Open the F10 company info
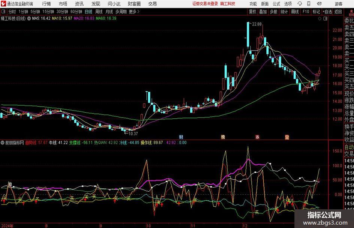The height and width of the screenshot is (228, 354). click(x=306, y=12)
